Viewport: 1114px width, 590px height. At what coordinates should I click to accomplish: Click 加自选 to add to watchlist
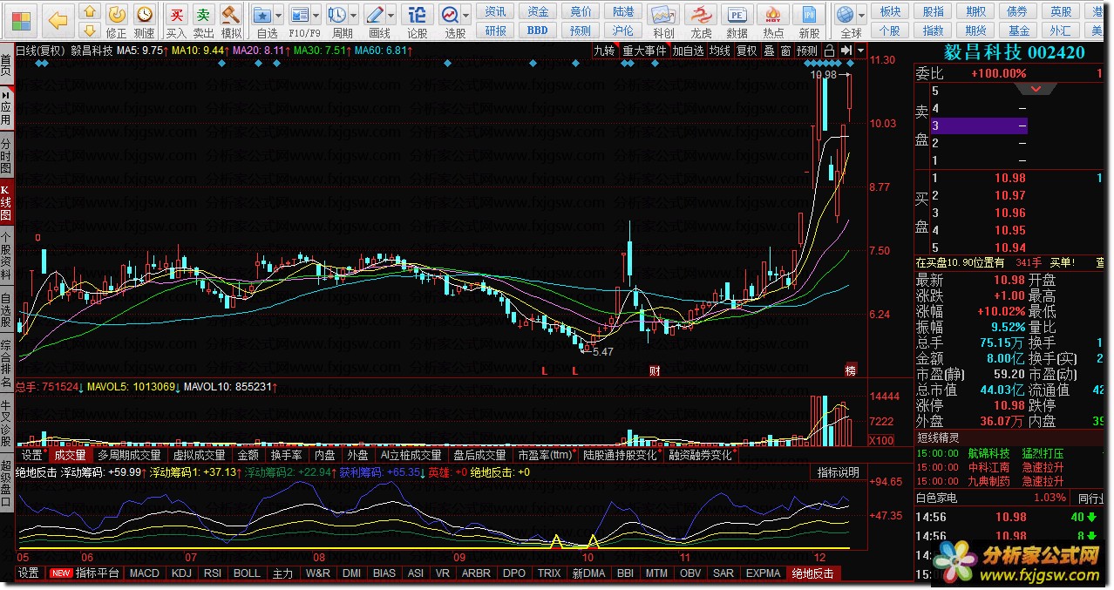(x=688, y=51)
